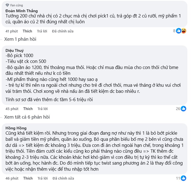Reply to Diệu Thuý via Trả lời
Image resolution: width=194 pixels, height=184 pixels.
point(42,109)
